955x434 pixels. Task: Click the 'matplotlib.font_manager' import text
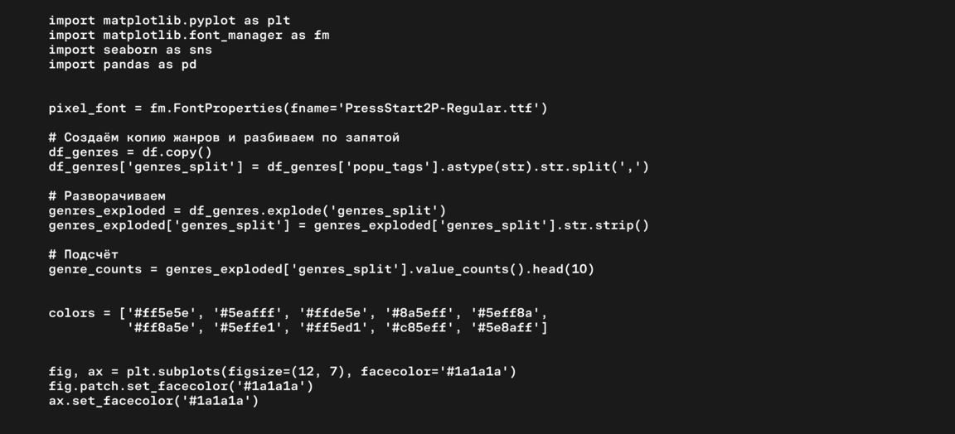pyautogui.click(x=192, y=35)
